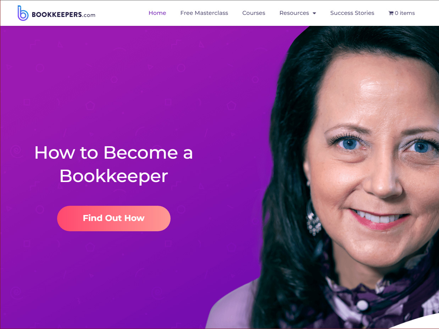Image resolution: width=439 pixels, height=329 pixels.
Task: Visit the Success Stories page
Action: [x=352, y=13]
